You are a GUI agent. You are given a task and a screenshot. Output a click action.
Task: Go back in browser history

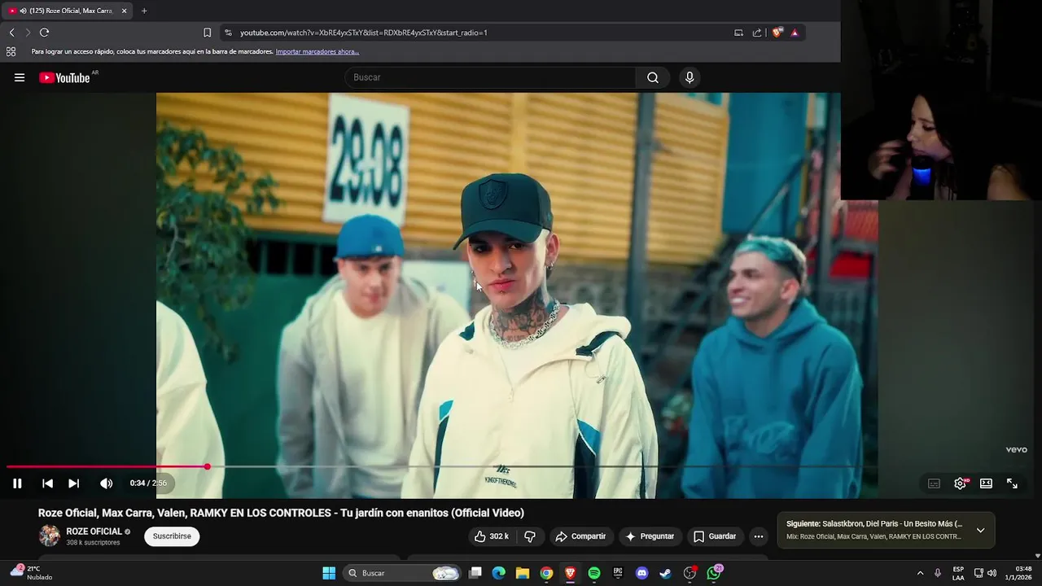coord(11,33)
